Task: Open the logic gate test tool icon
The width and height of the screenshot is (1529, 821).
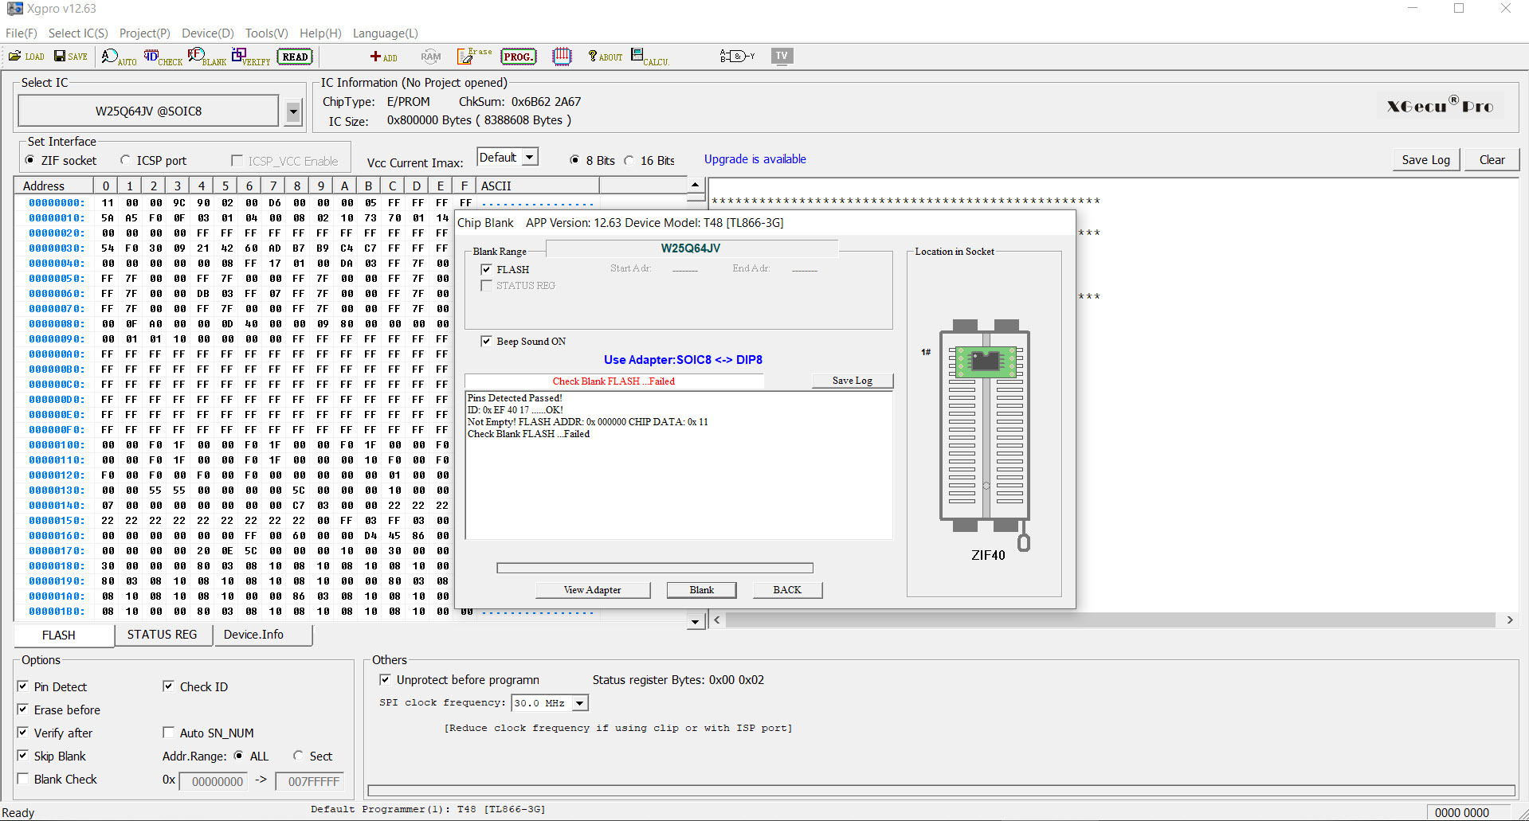Action: coord(736,56)
